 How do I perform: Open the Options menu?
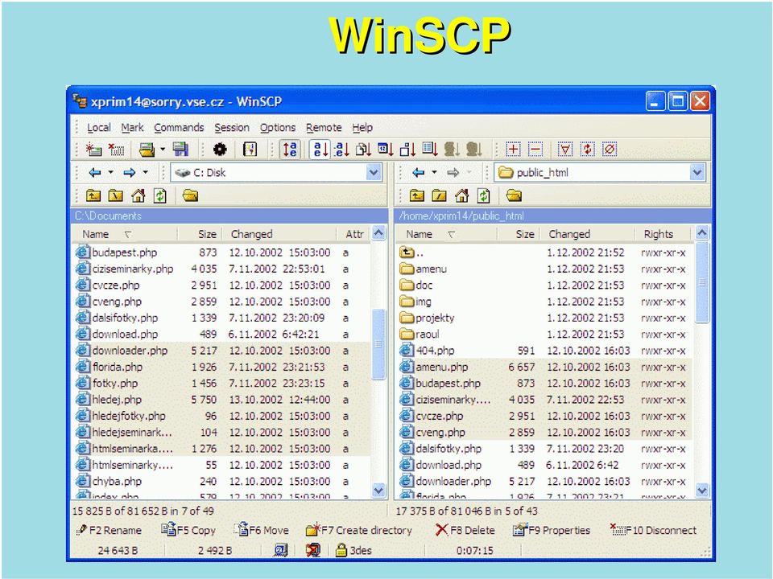(278, 128)
